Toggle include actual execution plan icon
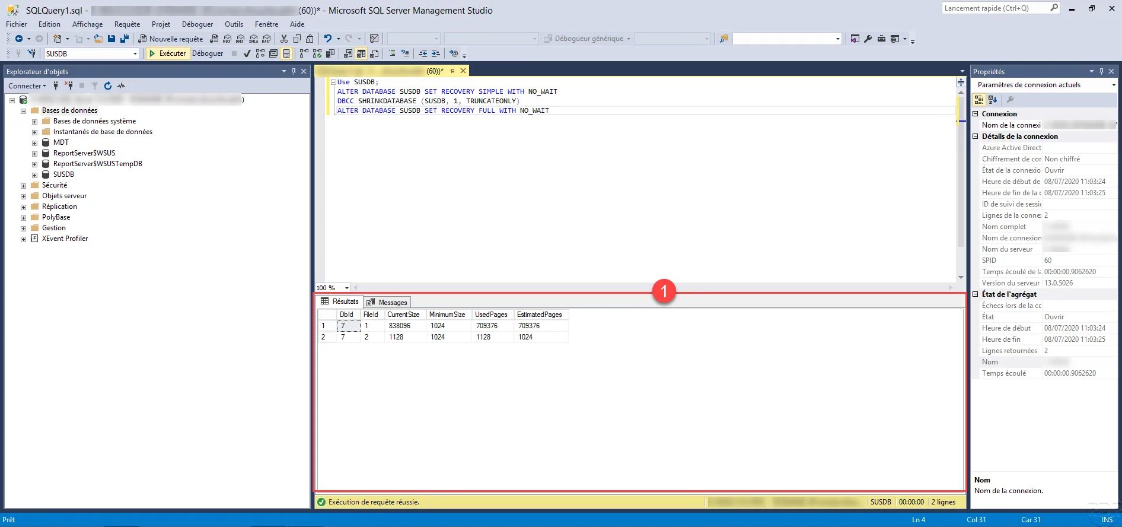 304,53
